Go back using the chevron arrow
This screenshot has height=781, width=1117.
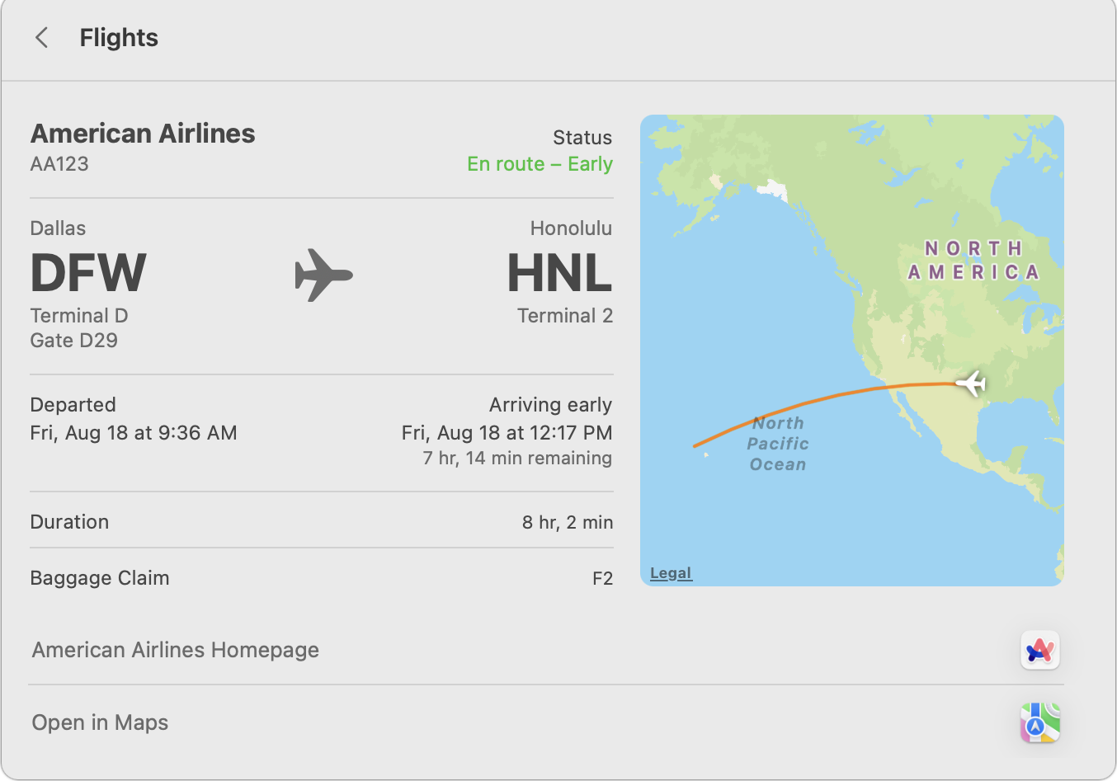pos(42,37)
